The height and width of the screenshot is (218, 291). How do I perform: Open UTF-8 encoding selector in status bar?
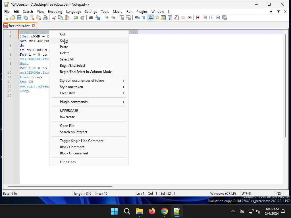[246, 193]
